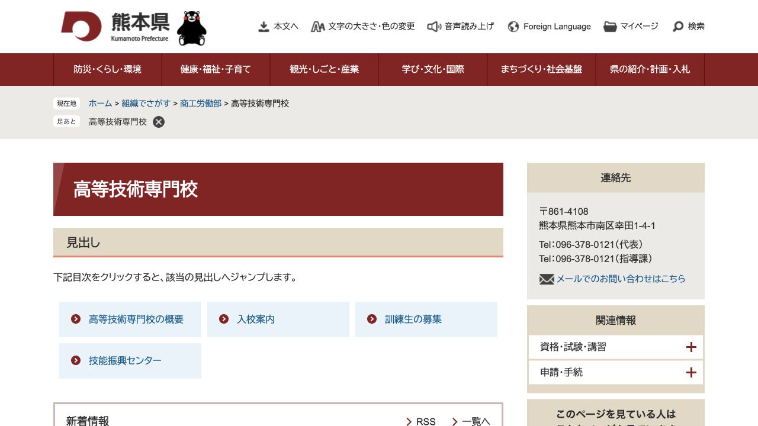758x426 pixels.
Task: Open the 学び・文化・国際 menu
Action: [x=433, y=69]
